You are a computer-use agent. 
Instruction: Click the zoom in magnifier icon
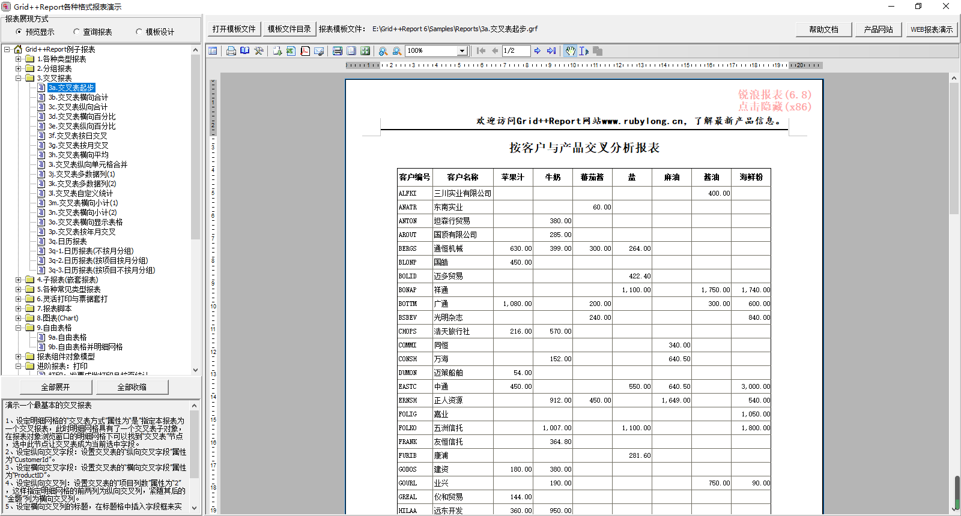(383, 51)
